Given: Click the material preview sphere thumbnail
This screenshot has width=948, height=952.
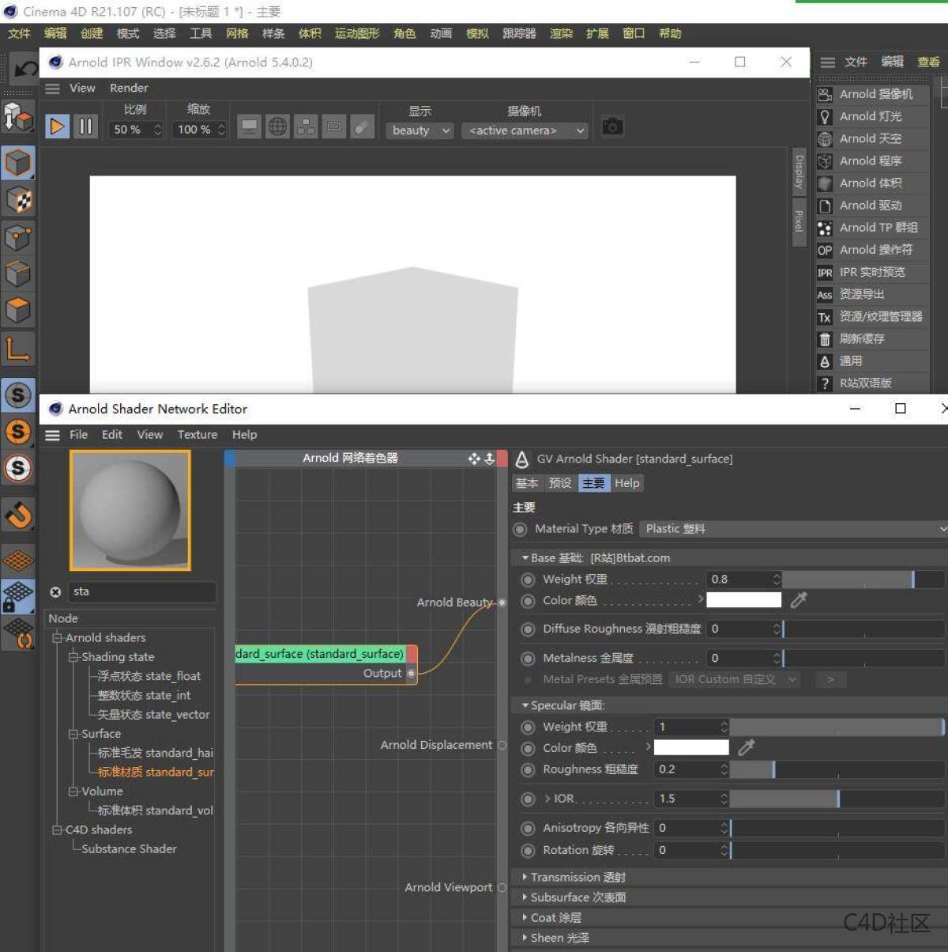Looking at the screenshot, I should tap(130, 510).
